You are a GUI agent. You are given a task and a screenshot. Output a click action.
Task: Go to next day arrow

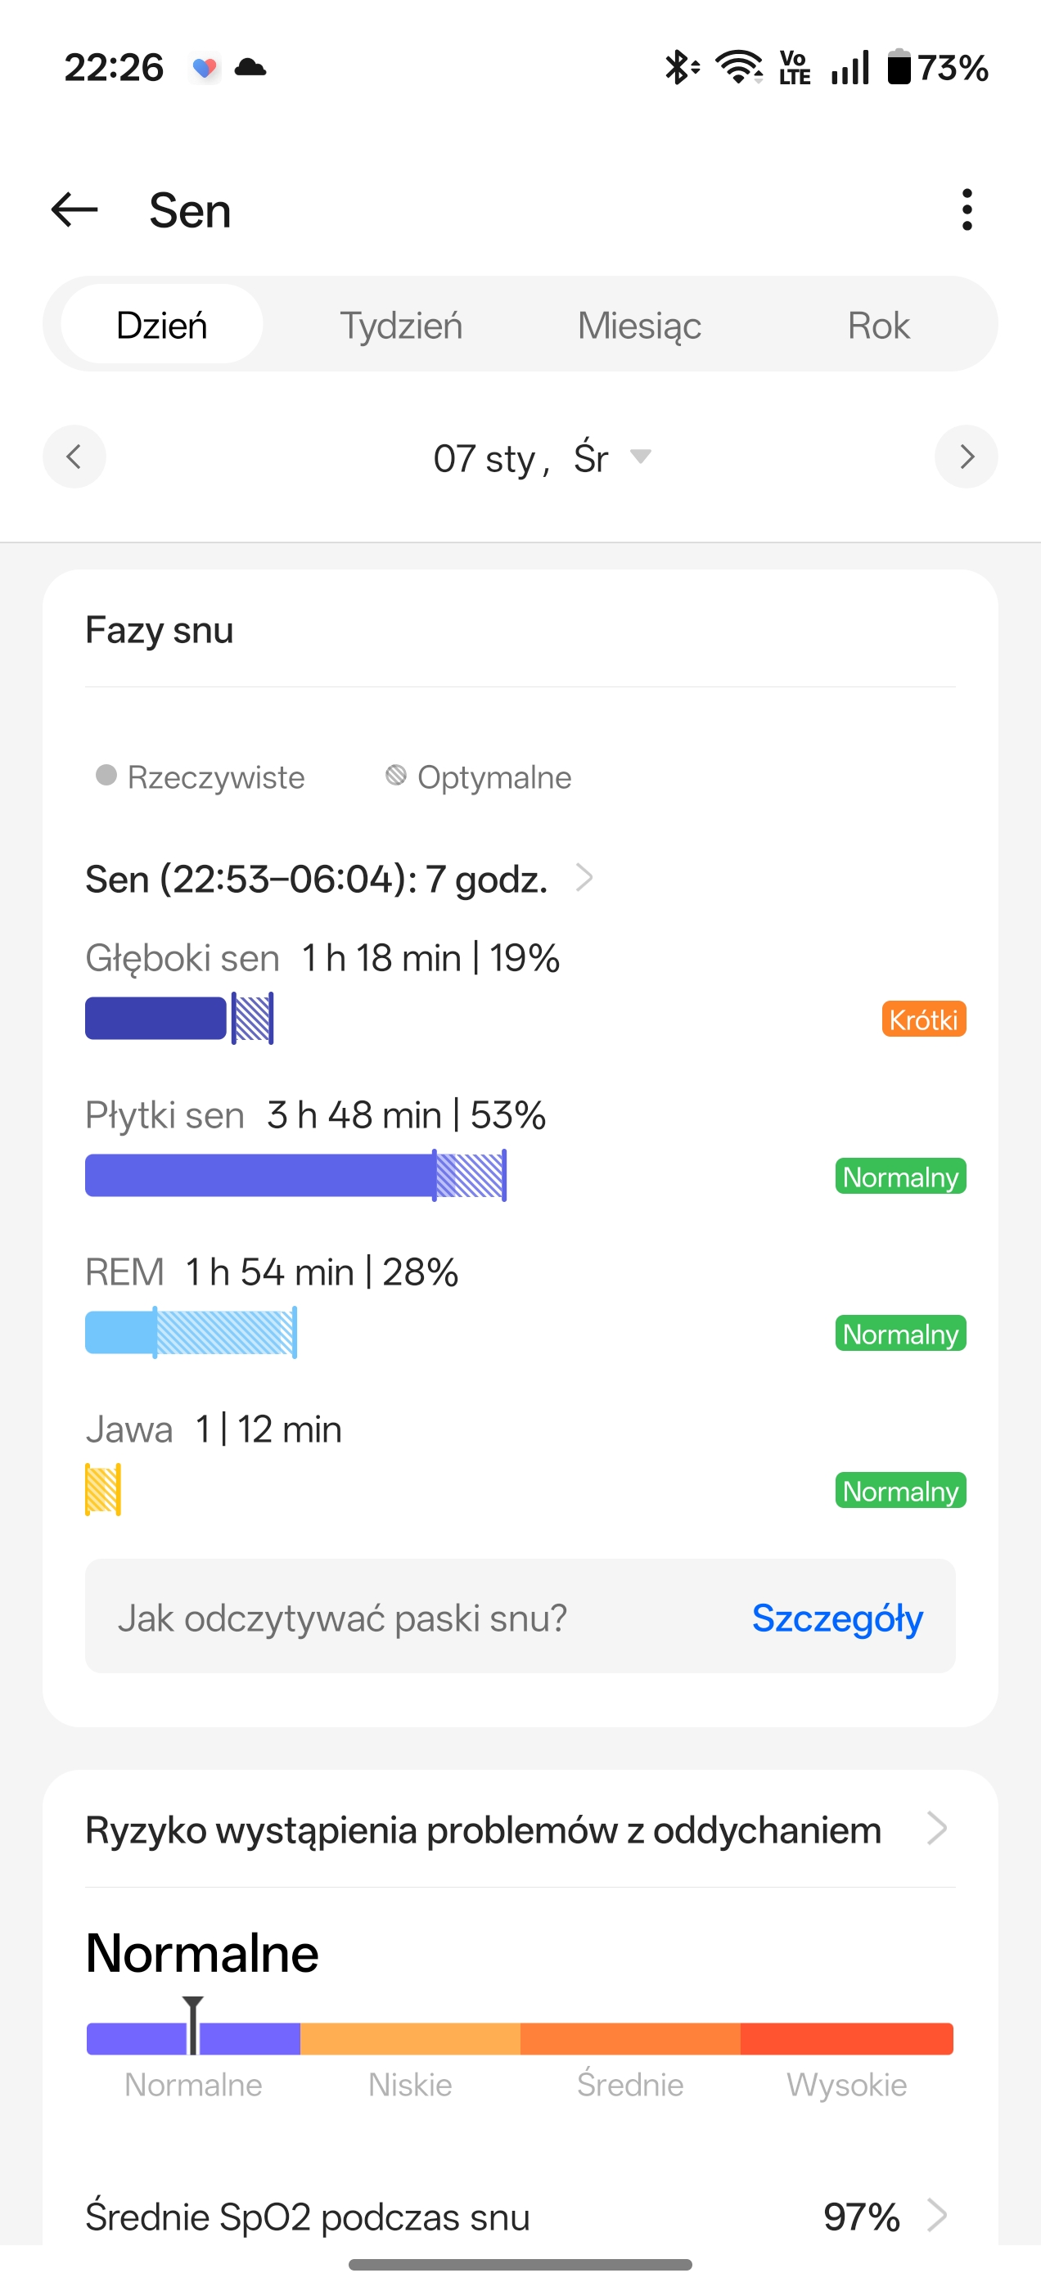[967, 457]
